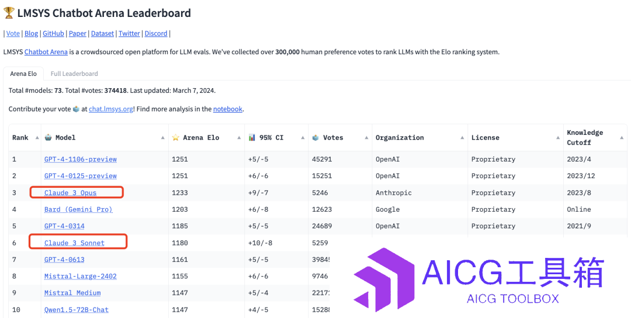Viewport: 631px width, 318px height.
Task: Switch to Full Leaderboard tab
Action: tap(74, 74)
